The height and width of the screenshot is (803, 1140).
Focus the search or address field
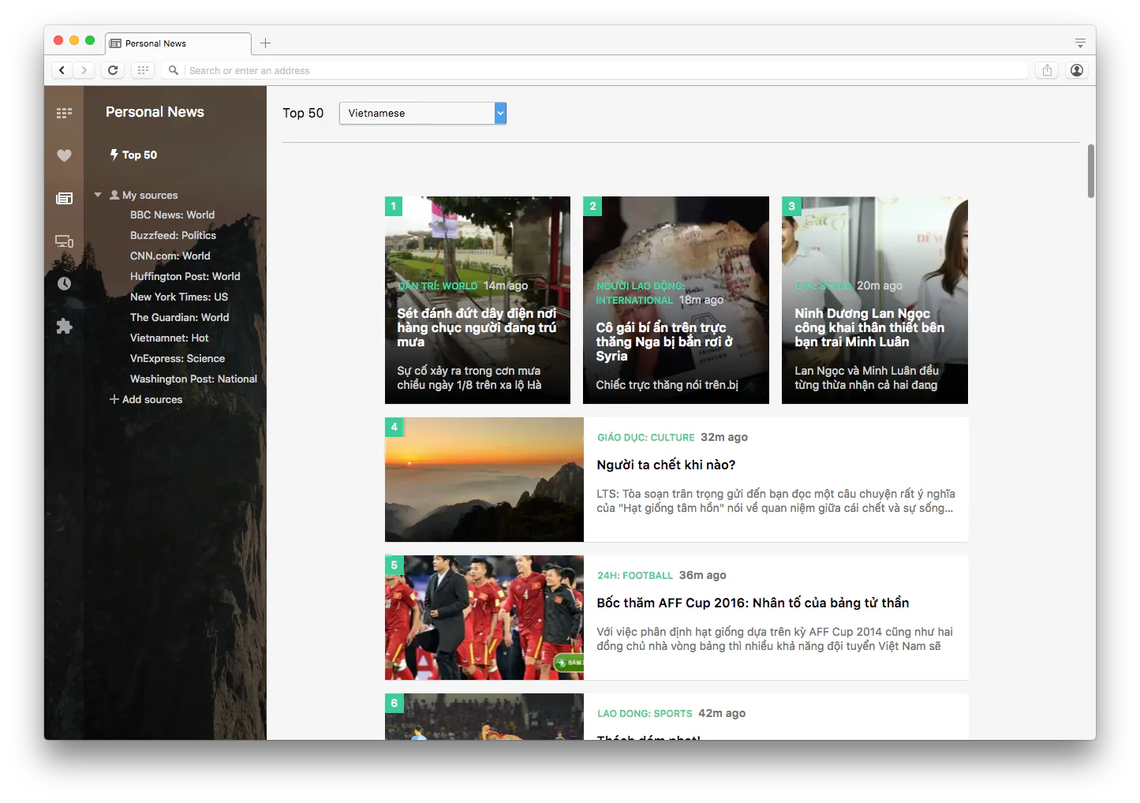pyautogui.click(x=606, y=70)
